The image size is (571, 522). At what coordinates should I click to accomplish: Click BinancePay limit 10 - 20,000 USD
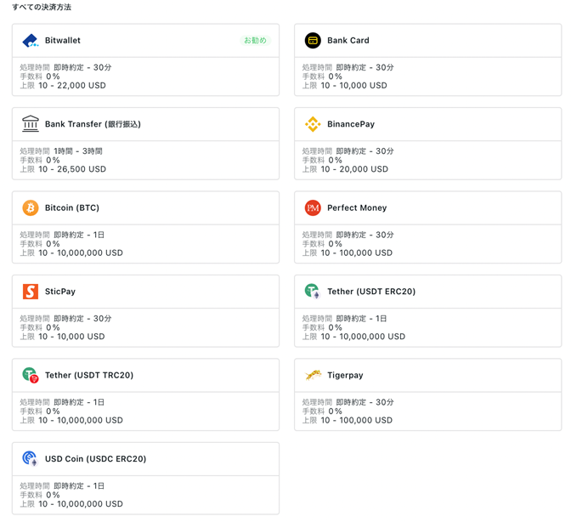click(354, 169)
